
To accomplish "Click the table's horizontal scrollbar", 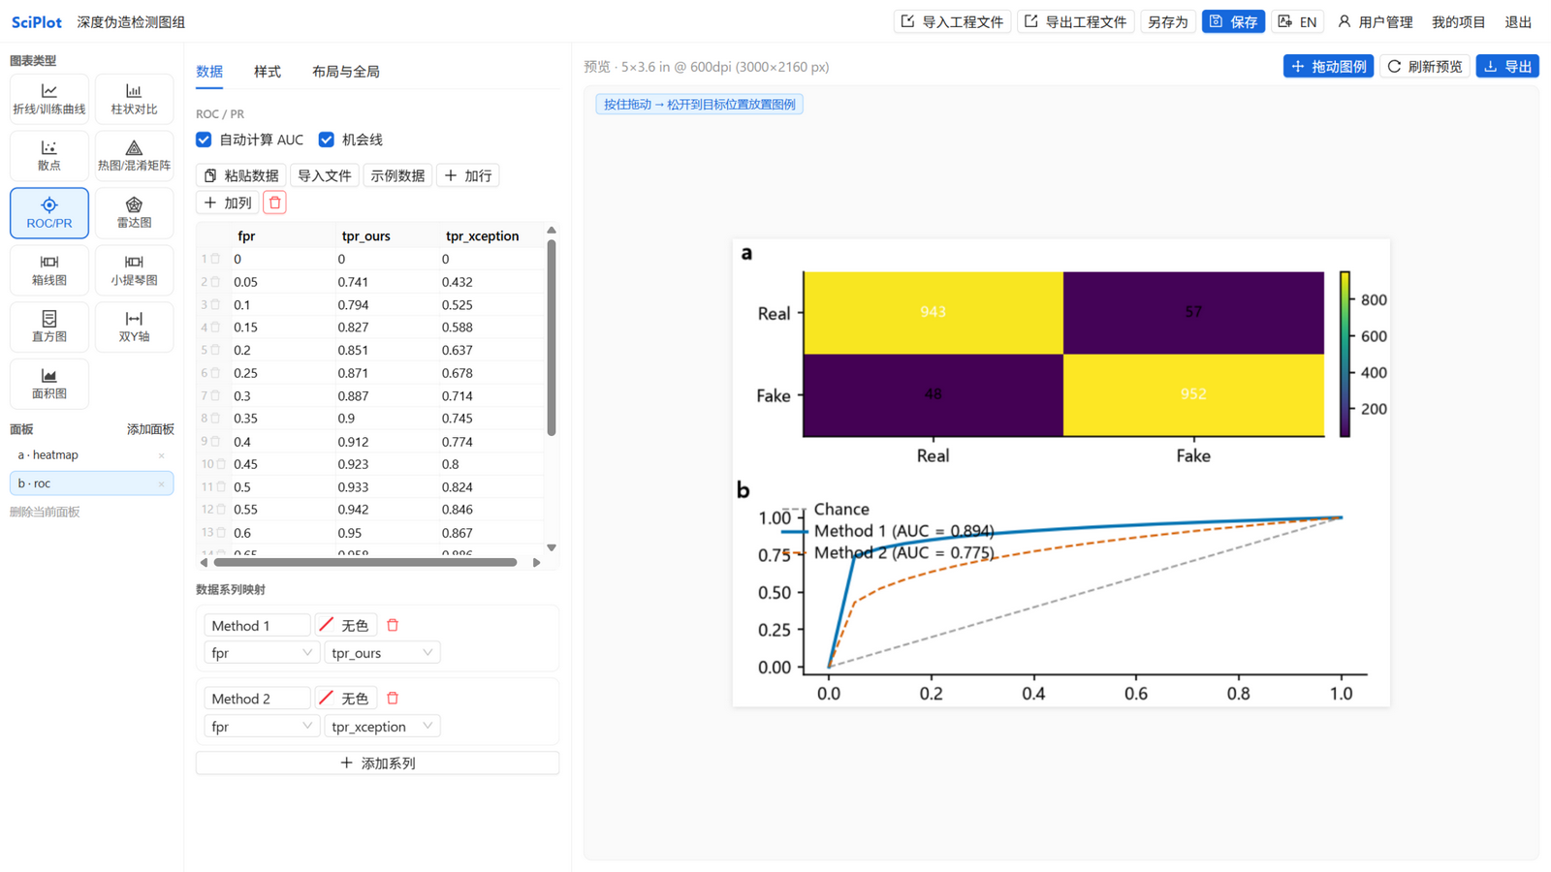I will click(365, 562).
